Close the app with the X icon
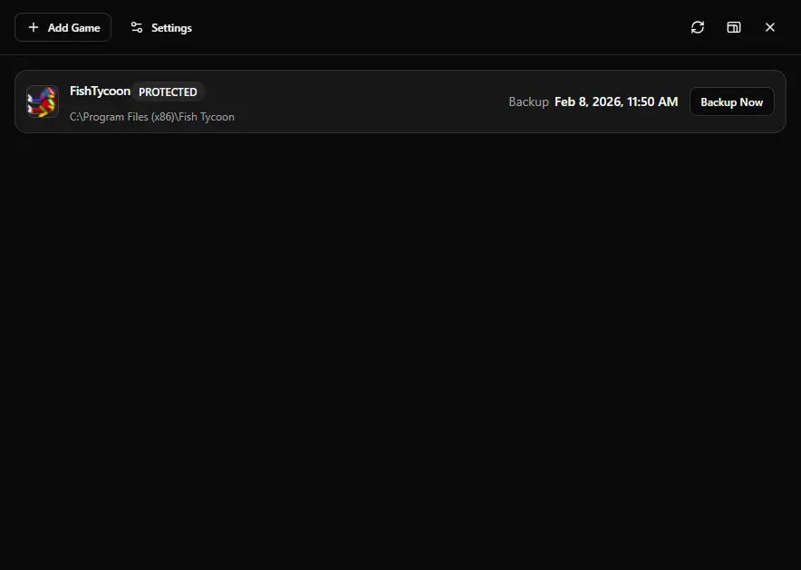The height and width of the screenshot is (570, 801). point(770,27)
